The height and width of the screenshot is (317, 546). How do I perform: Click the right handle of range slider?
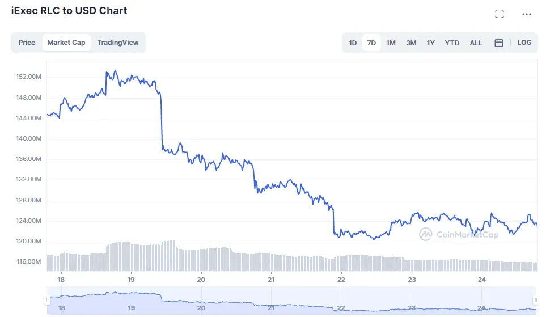[x=535, y=299]
